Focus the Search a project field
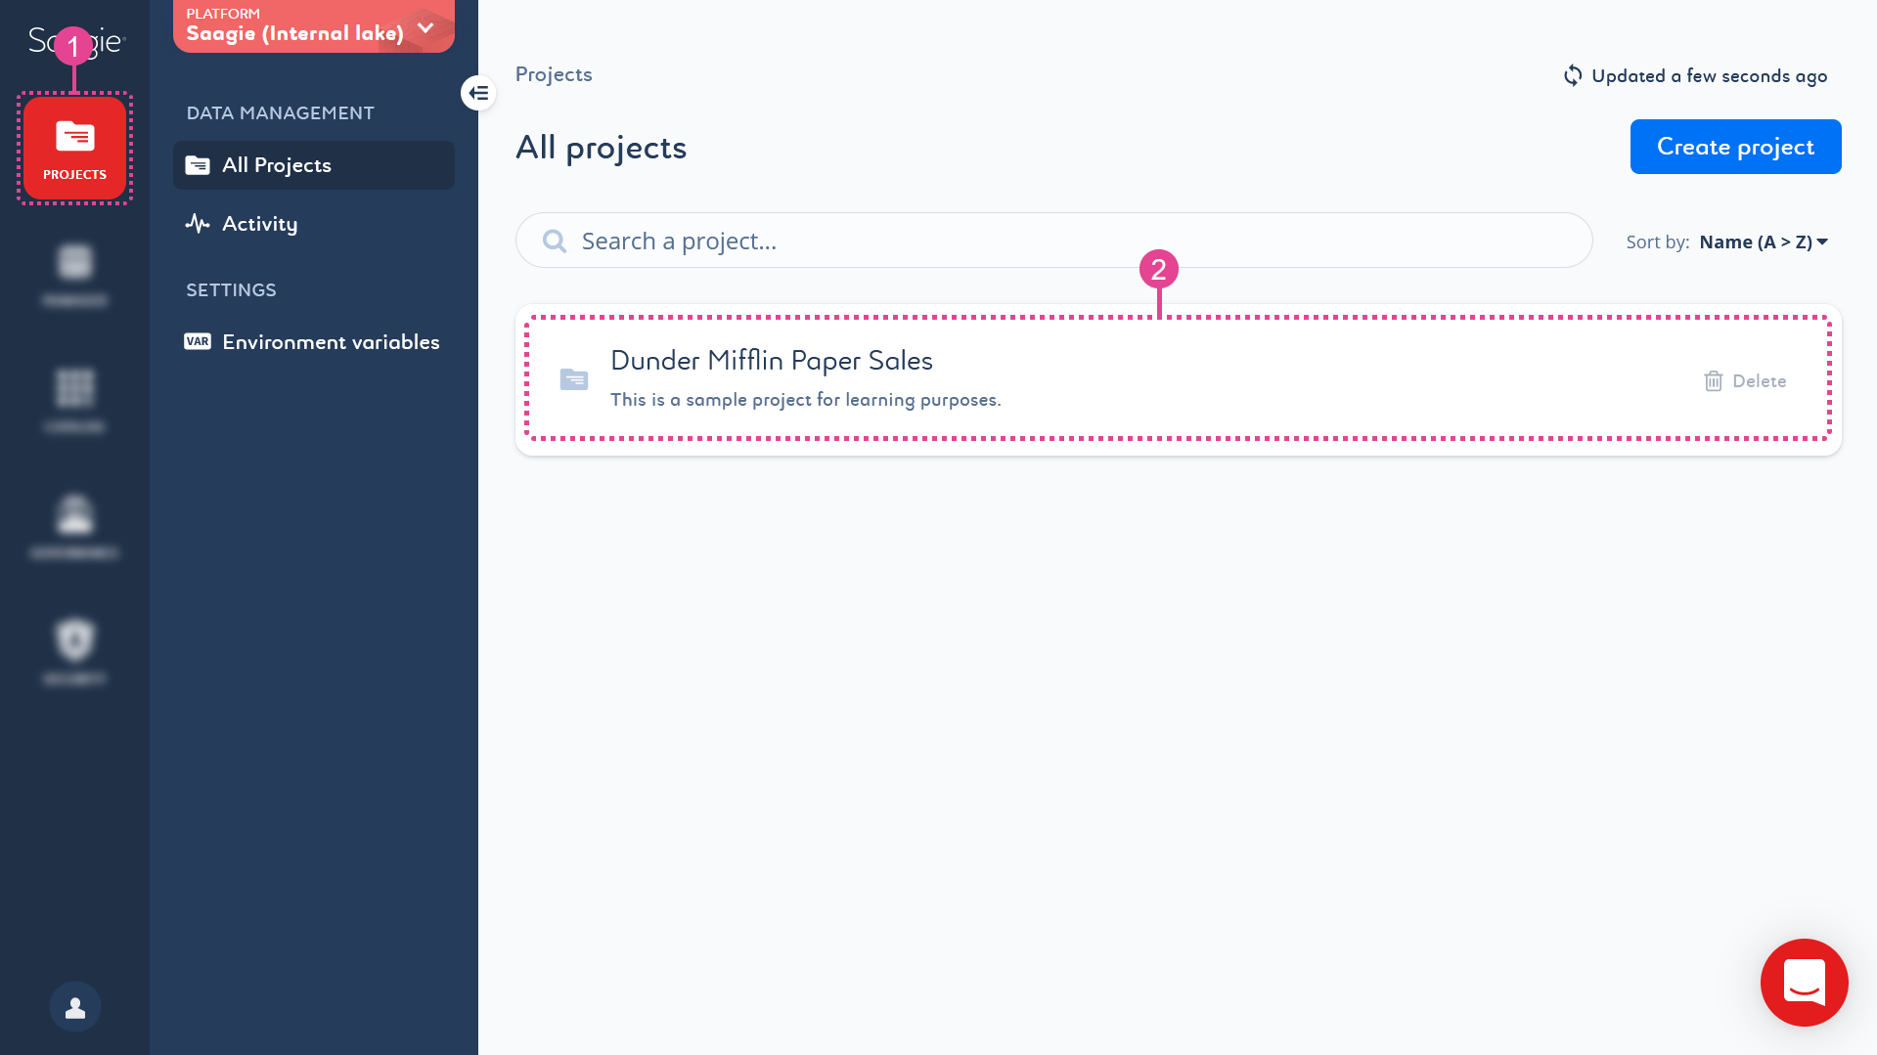The height and width of the screenshot is (1055, 1877). click(1053, 241)
